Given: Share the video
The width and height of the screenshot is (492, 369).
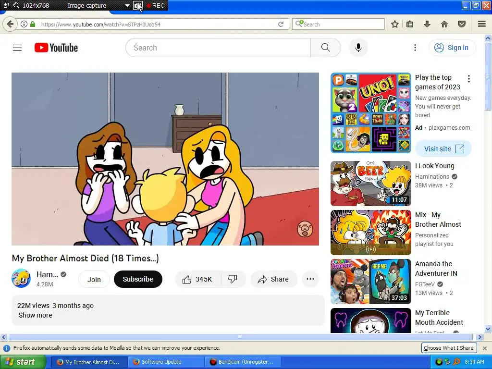Looking at the screenshot, I should (x=273, y=279).
